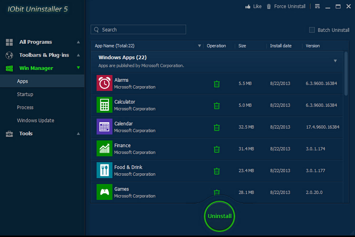Click the Tools toolbox icon

pyautogui.click(x=9, y=134)
